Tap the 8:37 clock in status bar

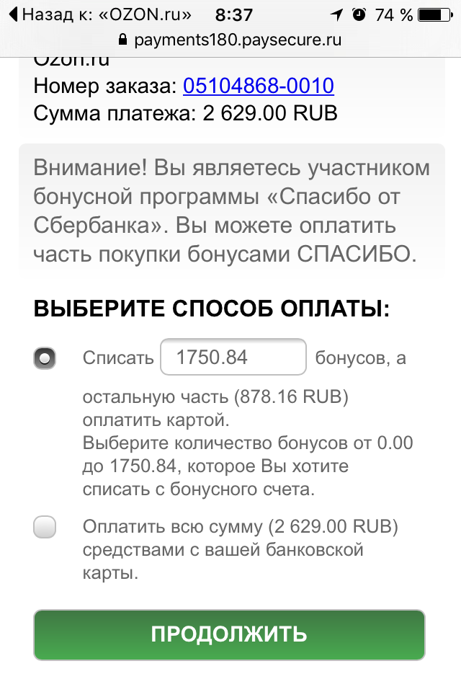coord(234,14)
